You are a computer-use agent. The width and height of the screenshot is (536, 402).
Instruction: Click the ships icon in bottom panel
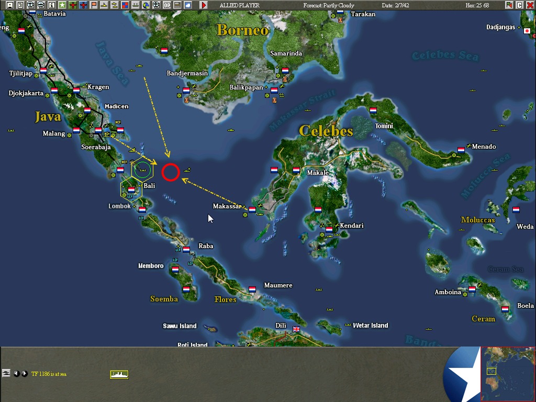6,373
